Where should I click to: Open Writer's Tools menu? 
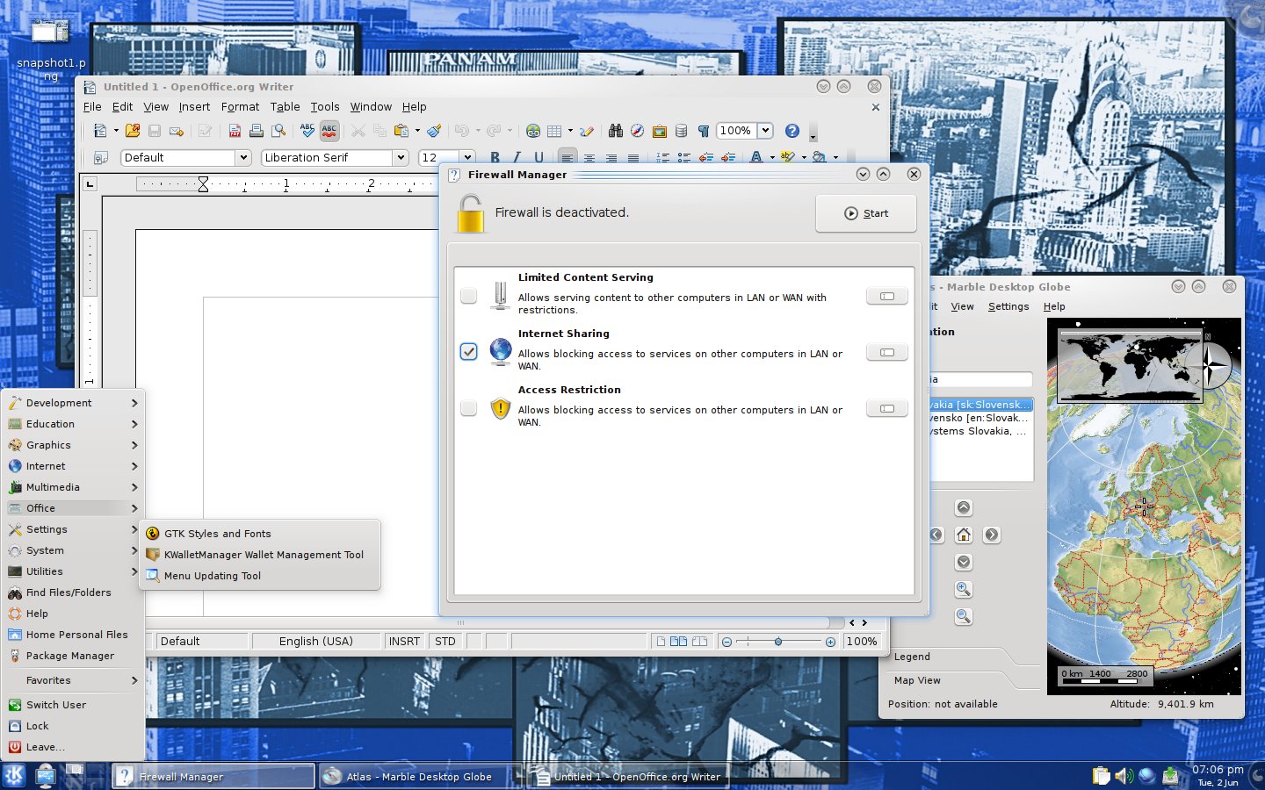pos(324,107)
